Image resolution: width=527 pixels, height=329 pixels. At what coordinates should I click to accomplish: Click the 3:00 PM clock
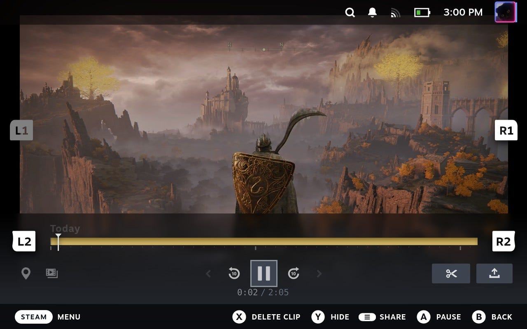coord(463,12)
